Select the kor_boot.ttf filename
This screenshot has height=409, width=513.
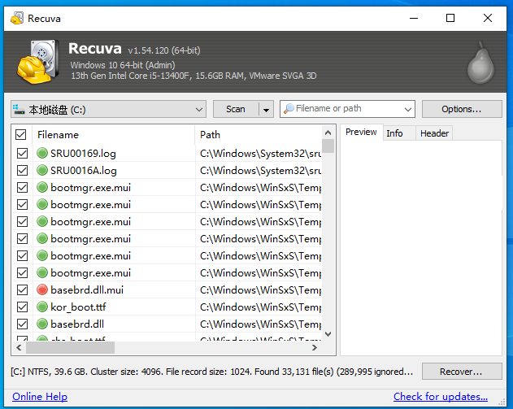point(78,307)
